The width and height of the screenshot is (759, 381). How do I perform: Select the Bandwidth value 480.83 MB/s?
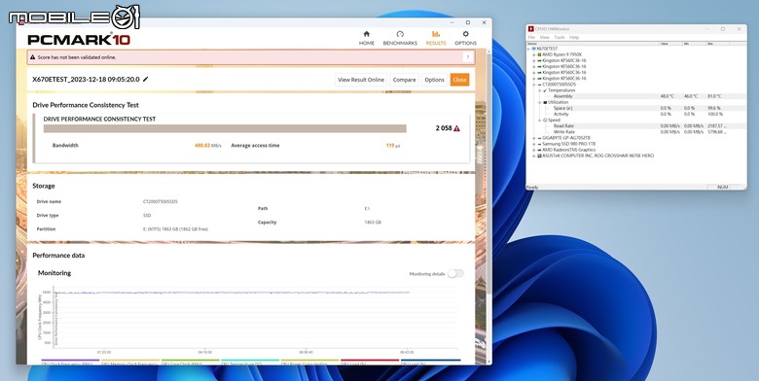click(207, 145)
